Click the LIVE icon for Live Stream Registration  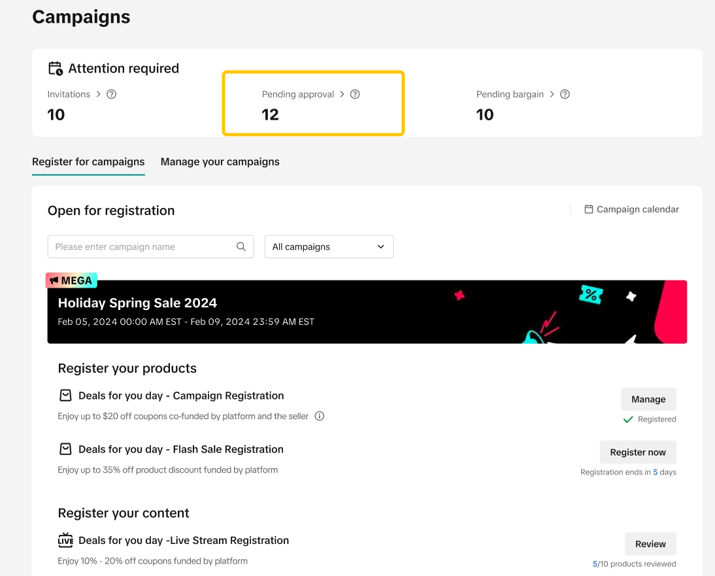(x=65, y=541)
